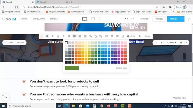
Task: Select the white color swatch
Action: [66, 43]
